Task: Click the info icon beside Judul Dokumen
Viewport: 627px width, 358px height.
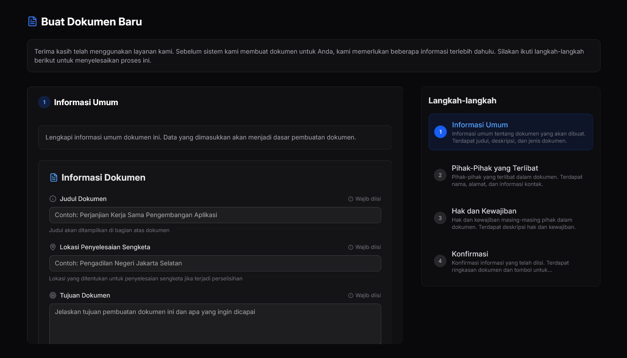Action: click(53, 199)
